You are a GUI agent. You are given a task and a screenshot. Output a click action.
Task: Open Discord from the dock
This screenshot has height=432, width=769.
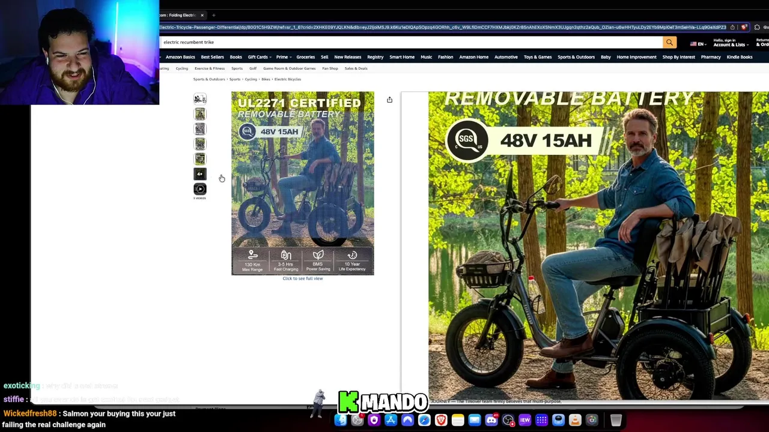[x=491, y=420]
